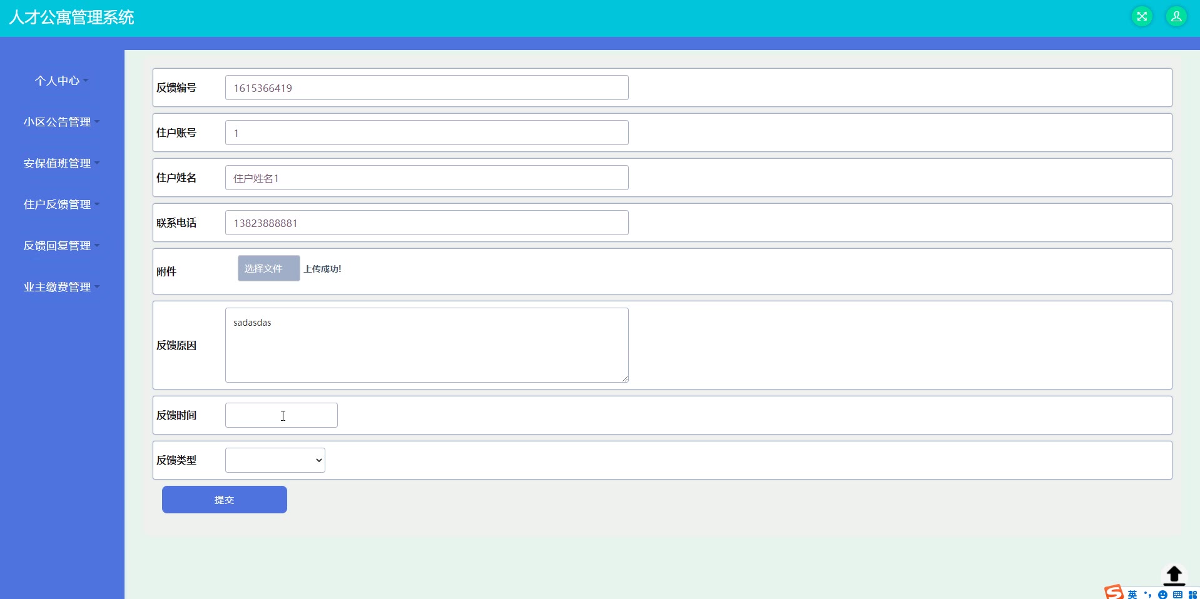Click the 反馈类型 label
Screen dimensions: 1200x599
[176, 460]
